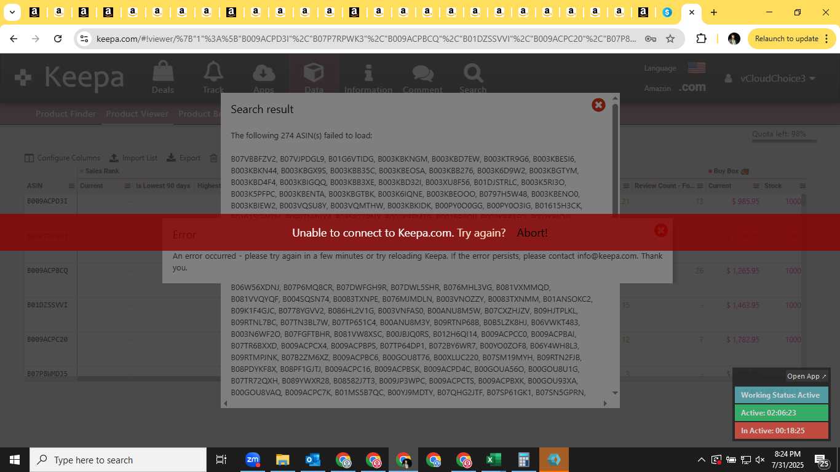840x472 pixels.
Task: Open the Buy Box Current column menu
Action: (755, 186)
